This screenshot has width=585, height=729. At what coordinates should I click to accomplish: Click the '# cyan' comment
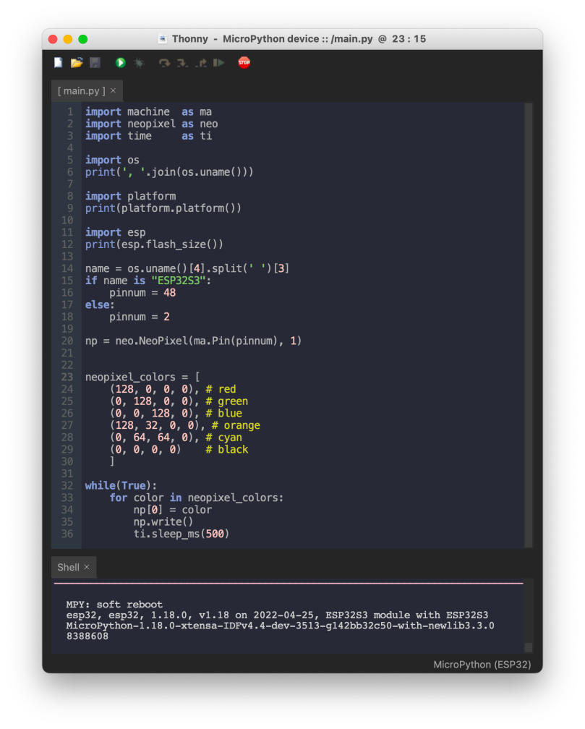[x=223, y=438]
